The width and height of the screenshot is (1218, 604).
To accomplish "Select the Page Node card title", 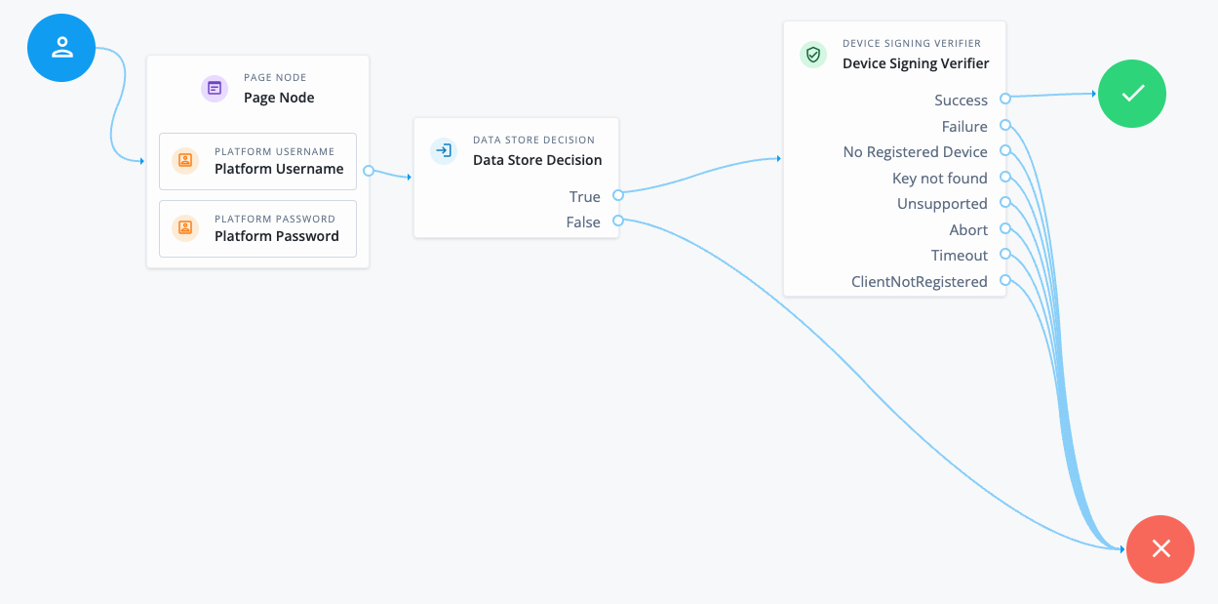I will pyautogui.click(x=279, y=97).
